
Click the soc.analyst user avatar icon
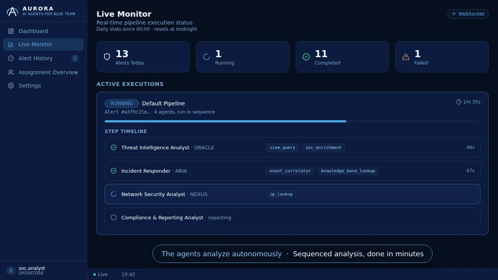click(x=11, y=271)
